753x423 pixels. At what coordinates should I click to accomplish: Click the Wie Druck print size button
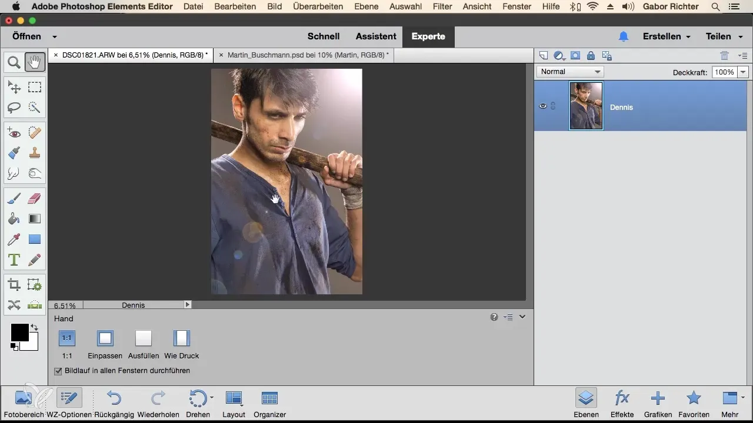[x=182, y=338]
